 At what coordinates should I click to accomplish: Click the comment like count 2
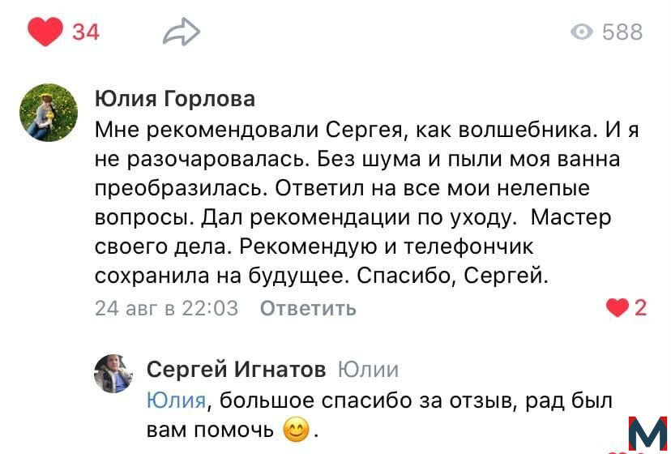click(x=640, y=308)
